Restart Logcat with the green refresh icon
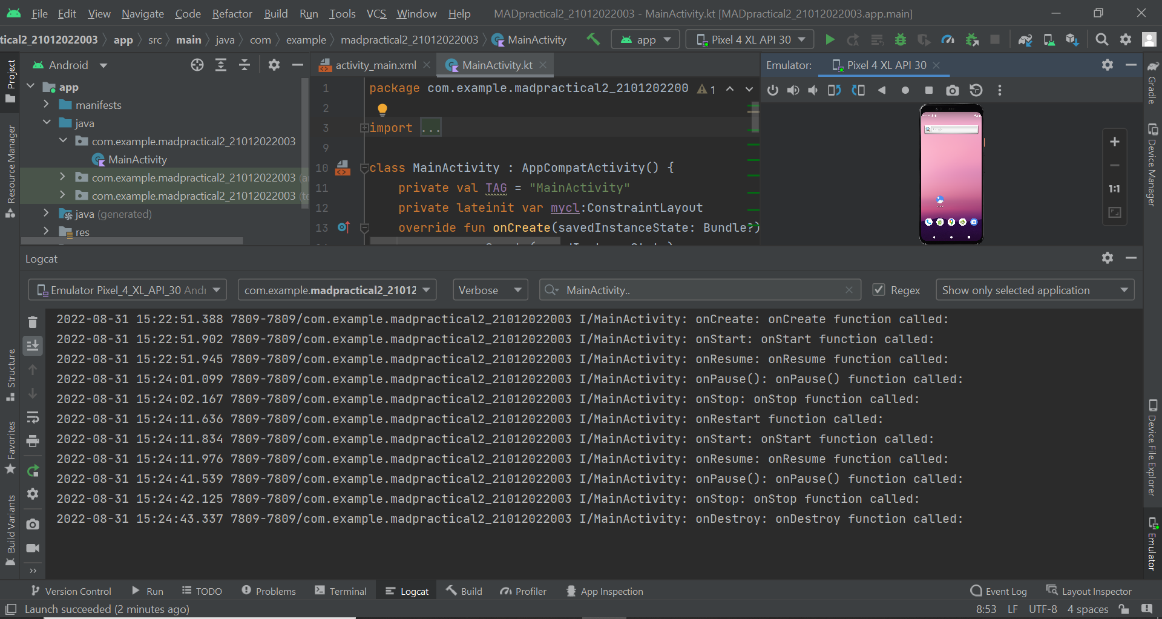 33,471
